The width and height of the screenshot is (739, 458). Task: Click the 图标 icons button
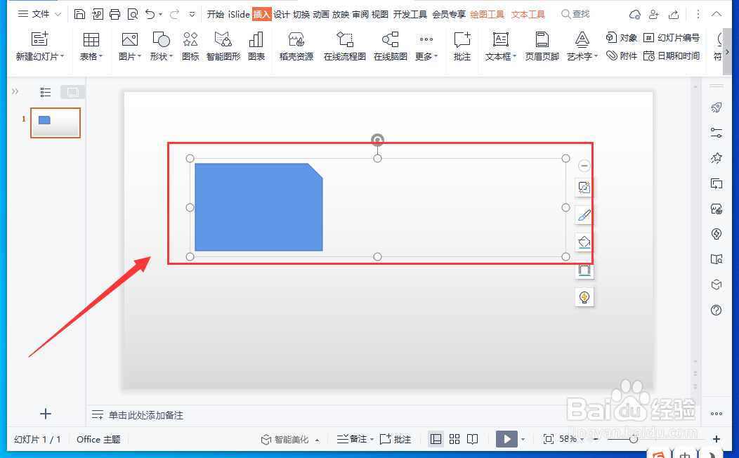(190, 46)
